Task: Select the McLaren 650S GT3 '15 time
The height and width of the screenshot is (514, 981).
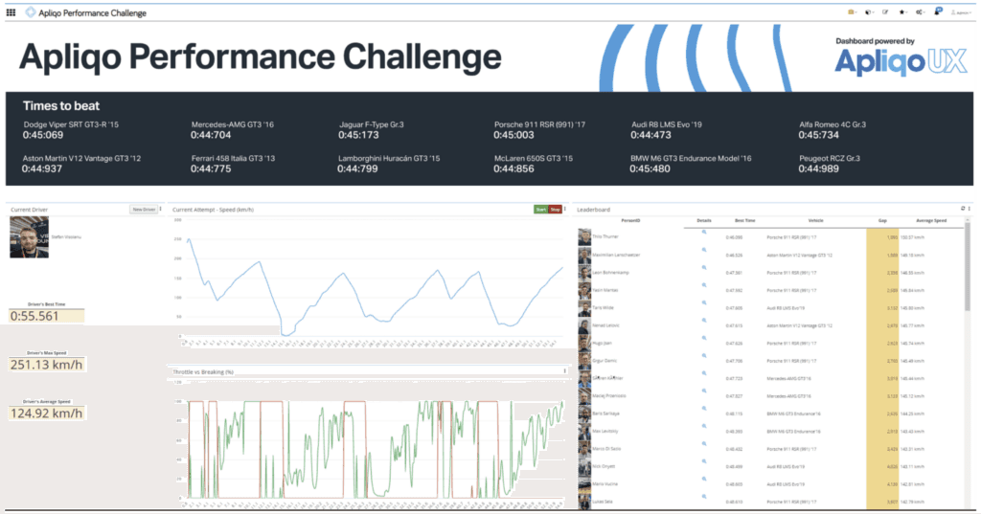Action: [x=513, y=168]
